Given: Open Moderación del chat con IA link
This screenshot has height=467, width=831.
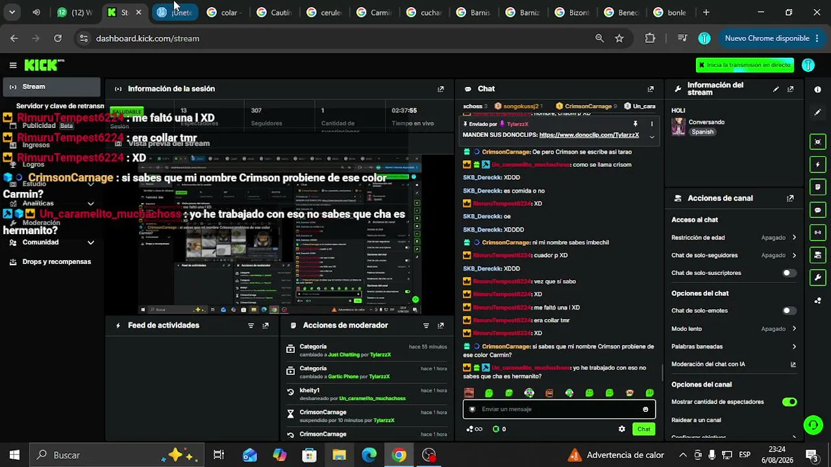Looking at the screenshot, I should (734, 365).
